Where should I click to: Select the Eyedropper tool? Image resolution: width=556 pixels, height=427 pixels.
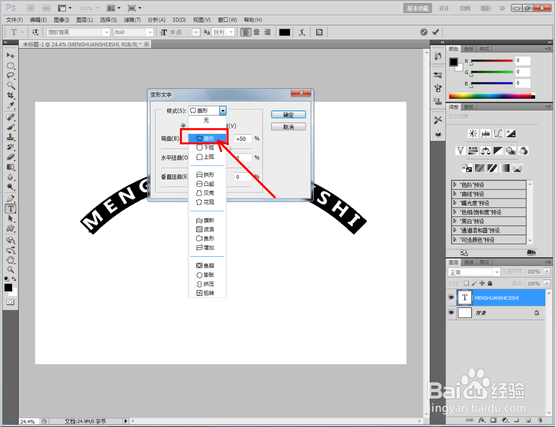click(x=11, y=105)
